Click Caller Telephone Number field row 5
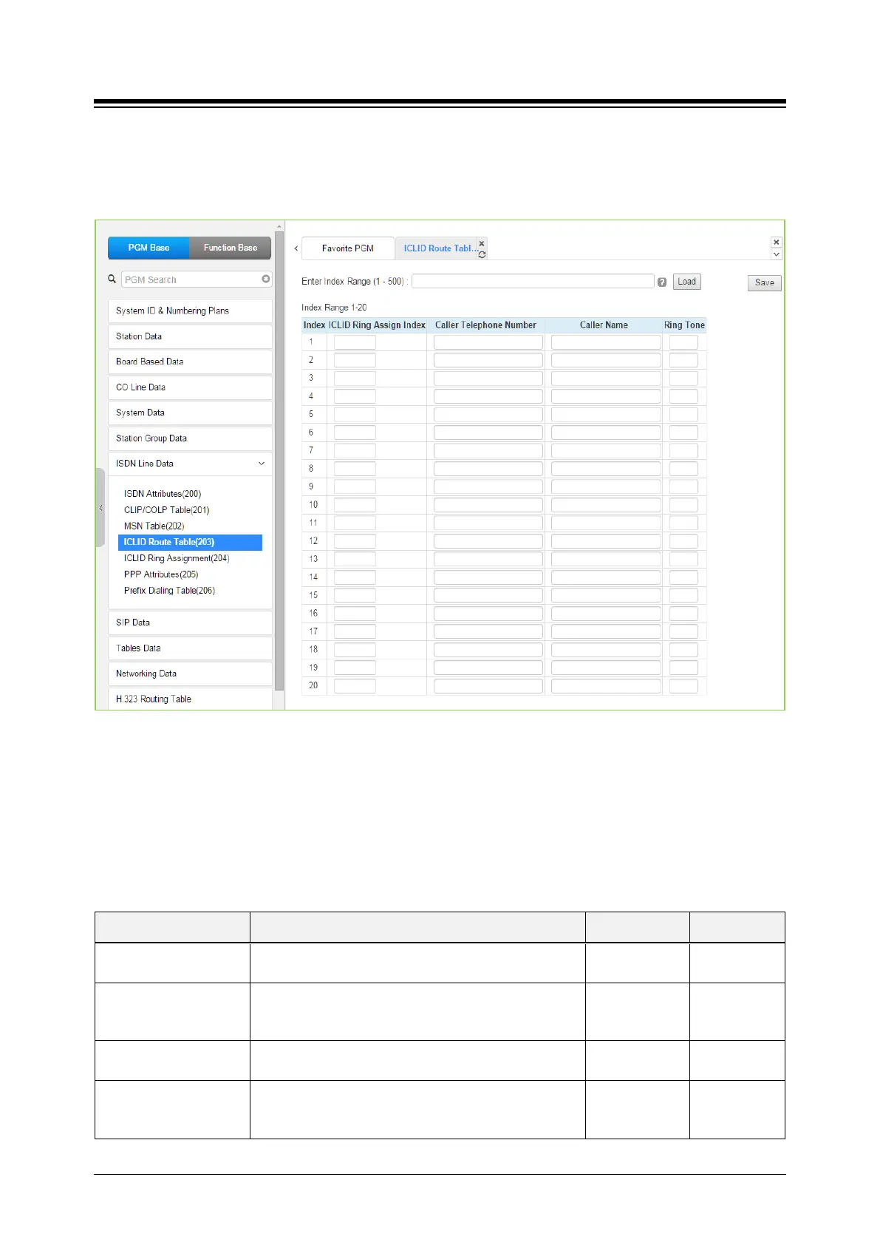Viewport: 880px width, 1245px height. pyautogui.click(x=488, y=415)
